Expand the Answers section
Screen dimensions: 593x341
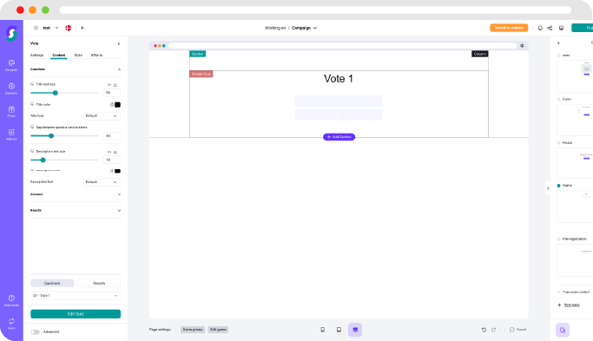(x=76, y=194)
